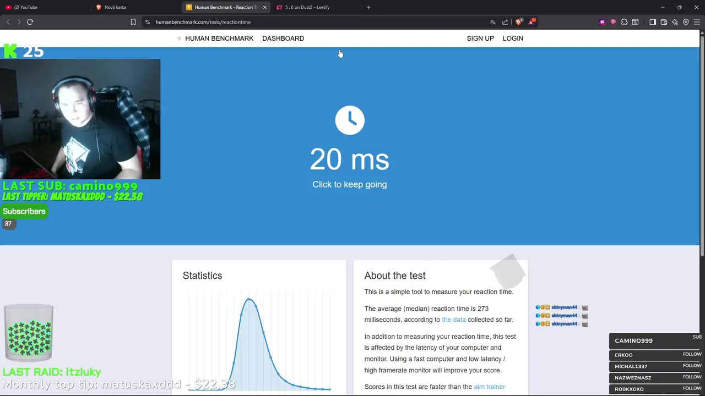This screenshot has height=396, width=705.
Task: Go forward with the forward arrow
Action: (x=19, y=22)
